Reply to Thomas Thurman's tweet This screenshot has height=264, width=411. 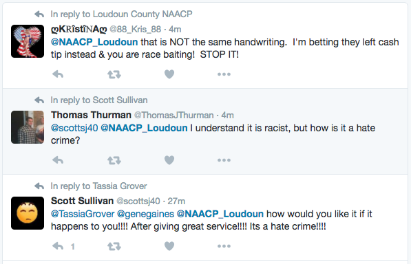[58, 160]
